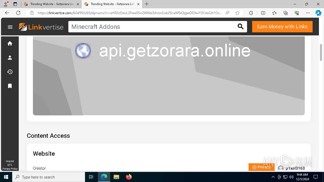View site information lock icon
Screen dimensions: 324x182
pos(32,13)
